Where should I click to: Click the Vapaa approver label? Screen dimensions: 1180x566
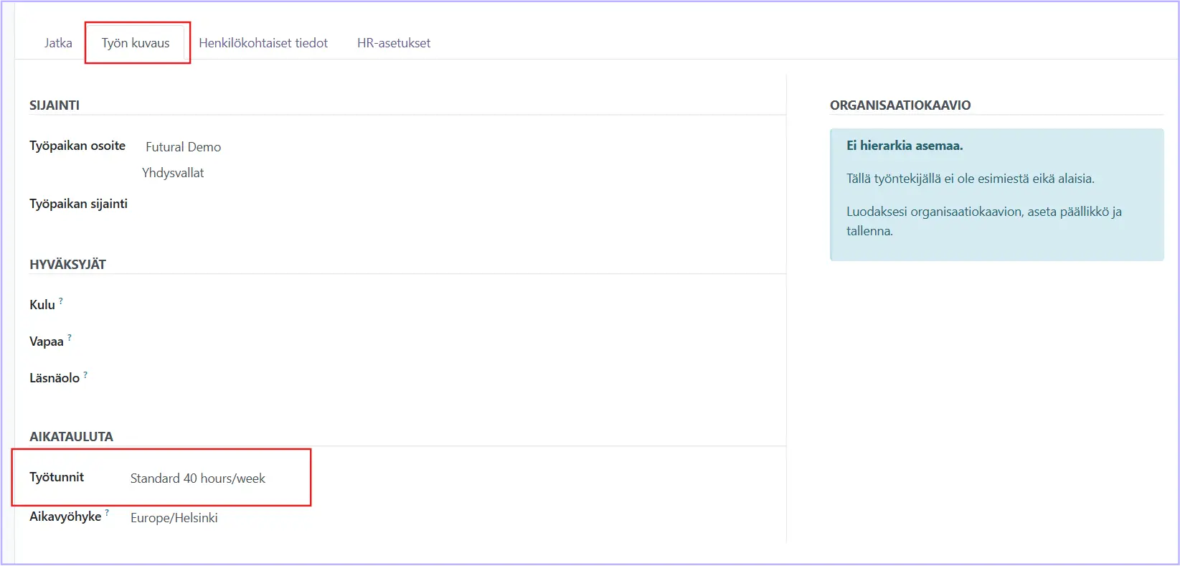[x=47, y=341]
